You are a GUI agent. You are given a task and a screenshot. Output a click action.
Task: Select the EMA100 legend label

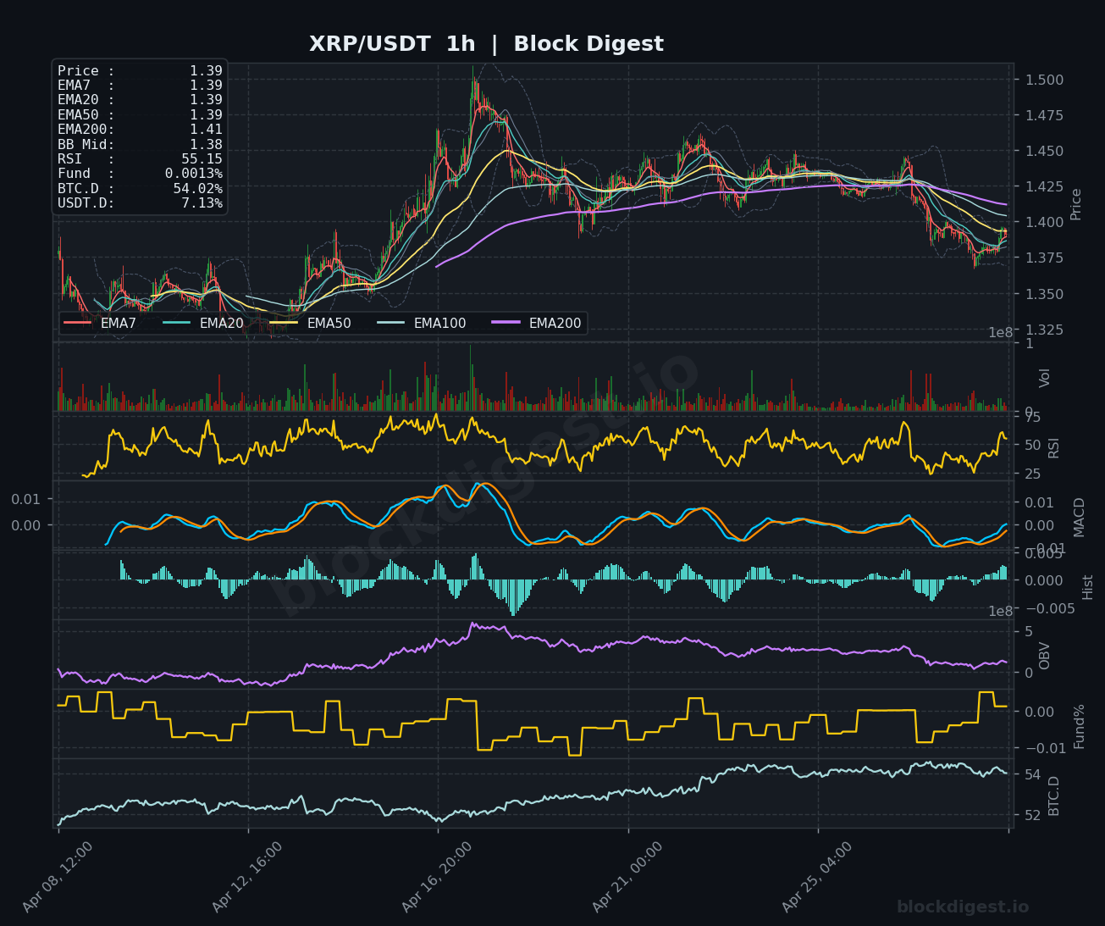click(x=439, y=323)
